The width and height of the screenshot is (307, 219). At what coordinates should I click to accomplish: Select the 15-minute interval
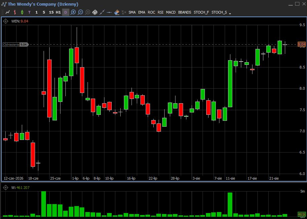51,12
